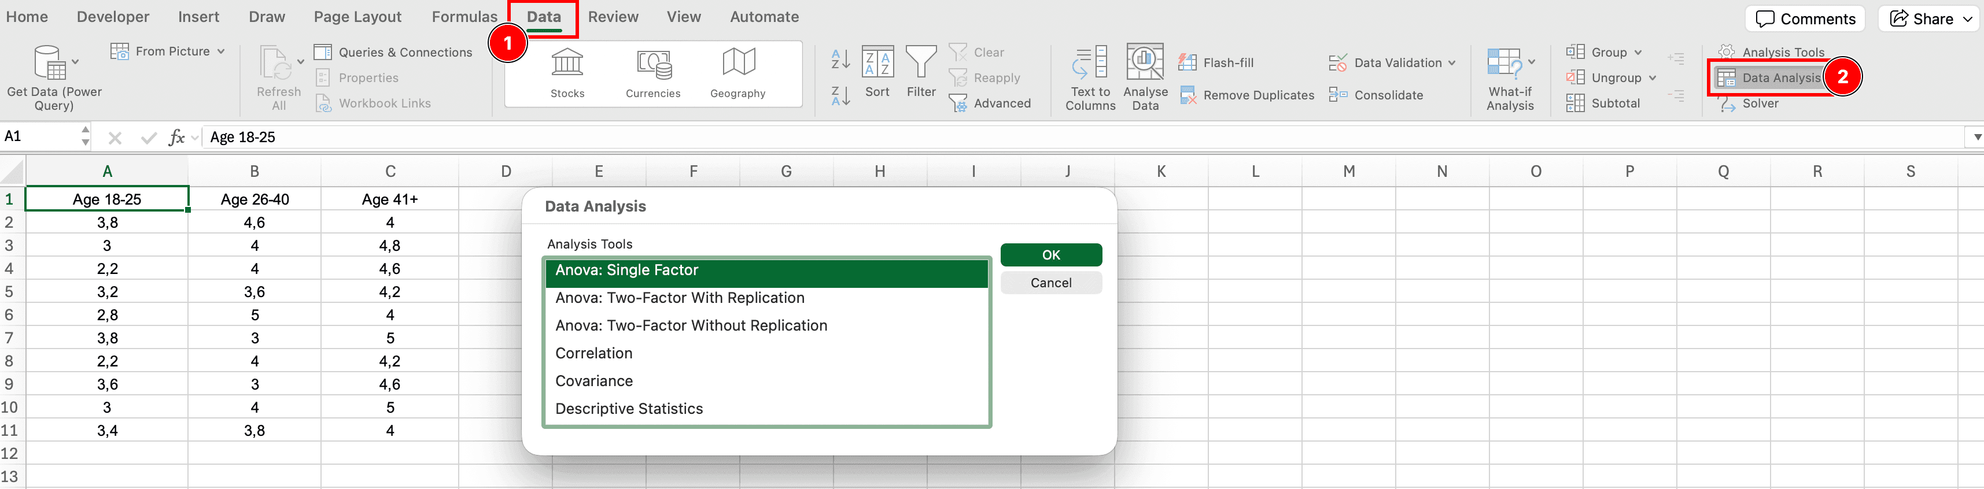Select the Currencies data type icon
Screen dimensions: 1984x489
point(652,63)
